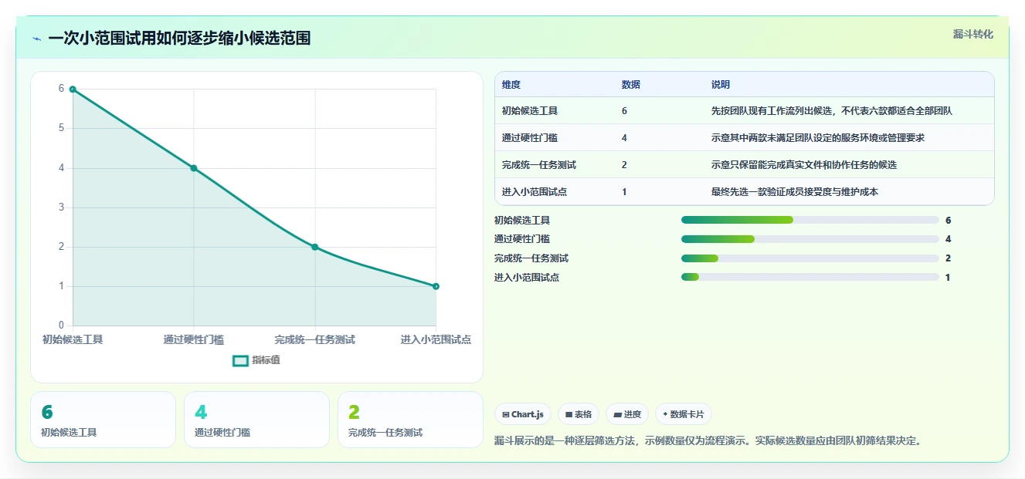The height and width of the screenshot is (479, 1025).
Task: Click the chart point for 初始候选工具
Action: (73, 89)
